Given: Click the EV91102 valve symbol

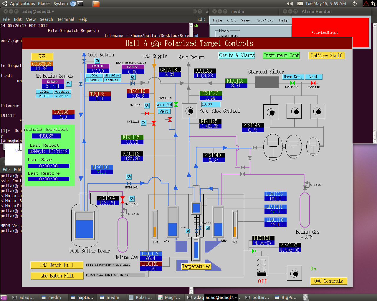Looking at the screenshot, I should point(129,183).
